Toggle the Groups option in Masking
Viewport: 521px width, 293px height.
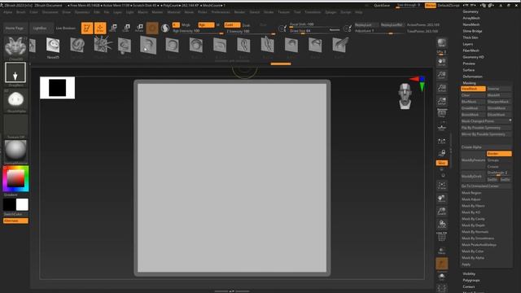click(499, 160)
